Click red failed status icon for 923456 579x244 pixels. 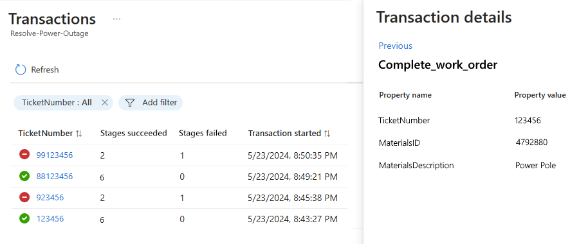(x=24, y=198)
